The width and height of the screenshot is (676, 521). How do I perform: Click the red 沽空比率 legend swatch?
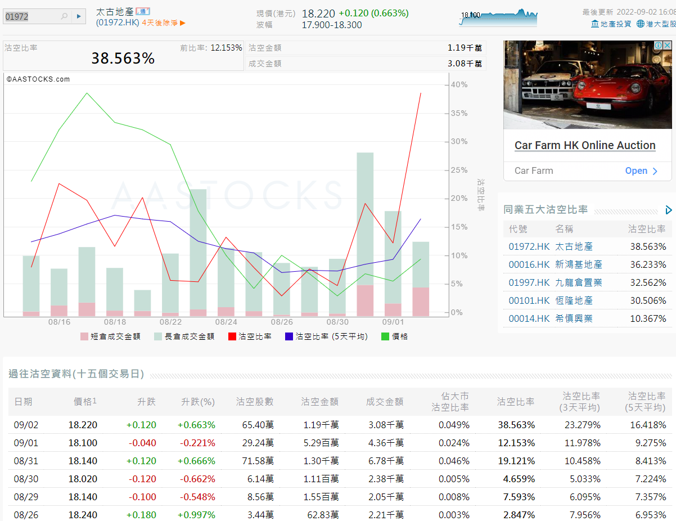232,336
